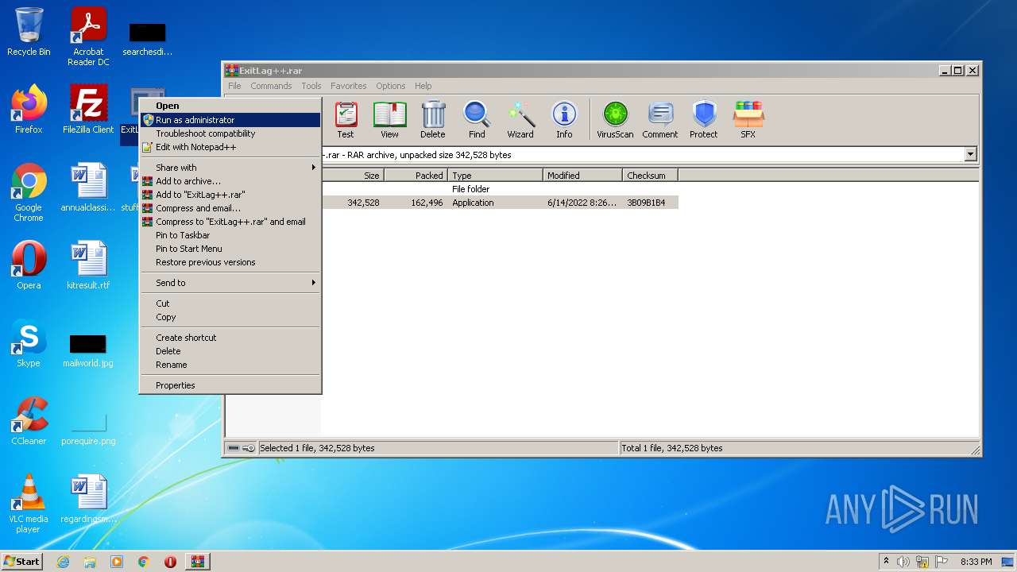This screenshot has height=572, width=1017.
Task: Choose Create shortcut
Action: coord(230,338)
